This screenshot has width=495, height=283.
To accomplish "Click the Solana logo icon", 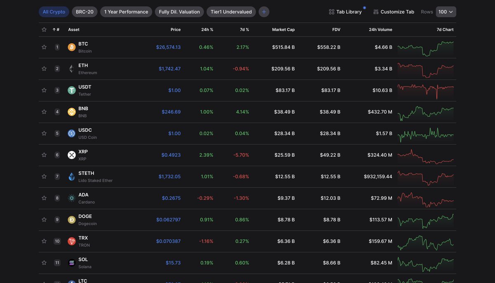I will click(72, 263).
